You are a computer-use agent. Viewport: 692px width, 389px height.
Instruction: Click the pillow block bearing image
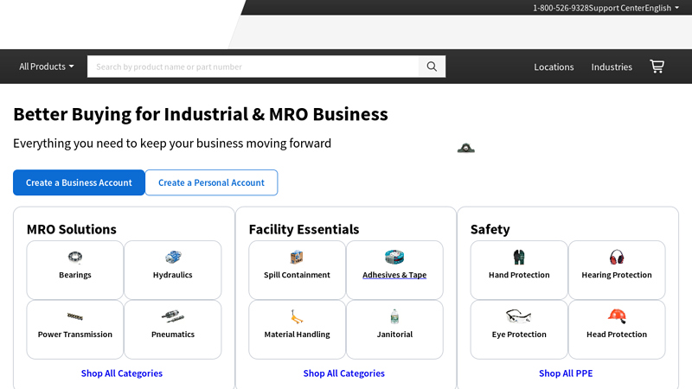(x=466, y=148)
